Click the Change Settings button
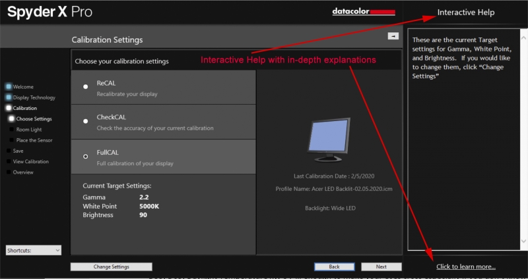This screenshot has width=528, height=279. [x=111, y=267]
